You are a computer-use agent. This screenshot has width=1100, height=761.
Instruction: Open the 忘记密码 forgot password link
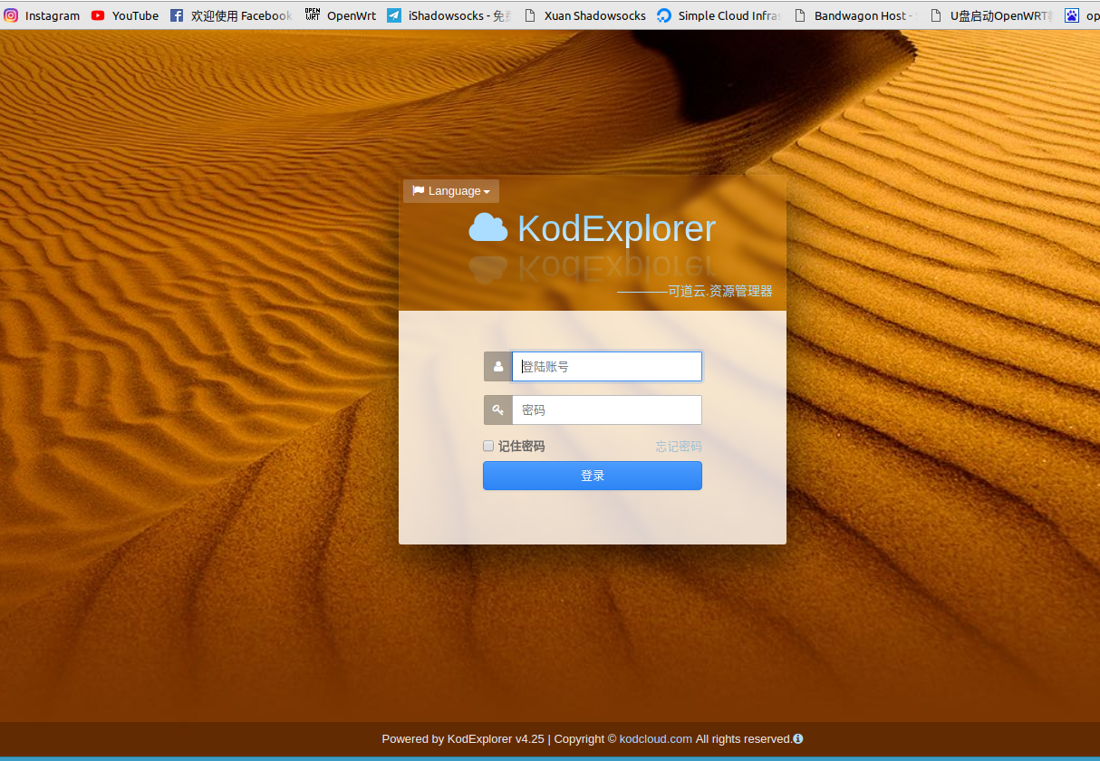679,447
